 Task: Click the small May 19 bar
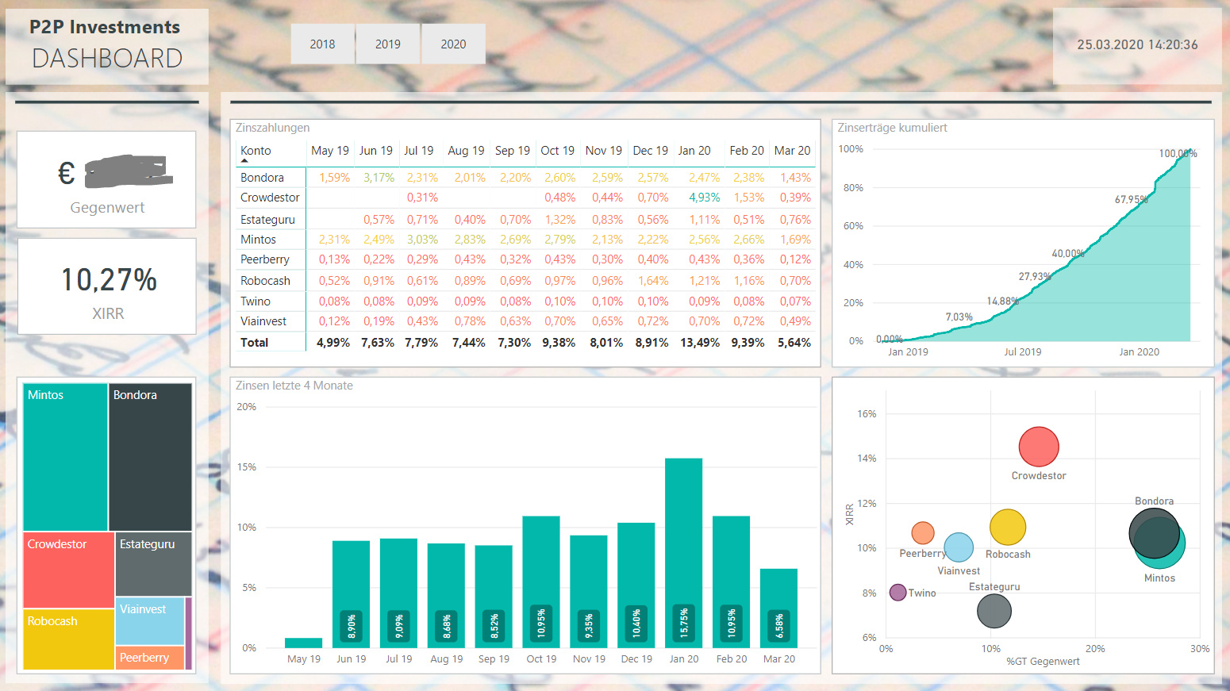click(303, 643)
